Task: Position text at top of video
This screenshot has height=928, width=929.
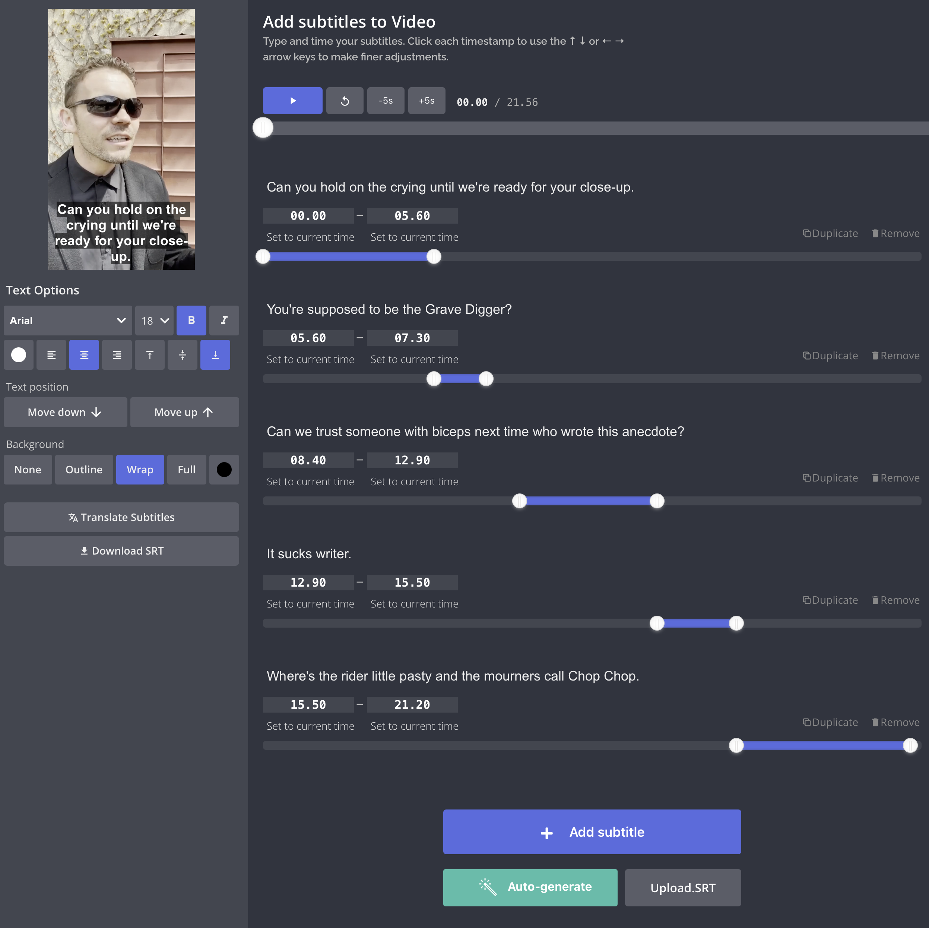Action: (149, 355)
